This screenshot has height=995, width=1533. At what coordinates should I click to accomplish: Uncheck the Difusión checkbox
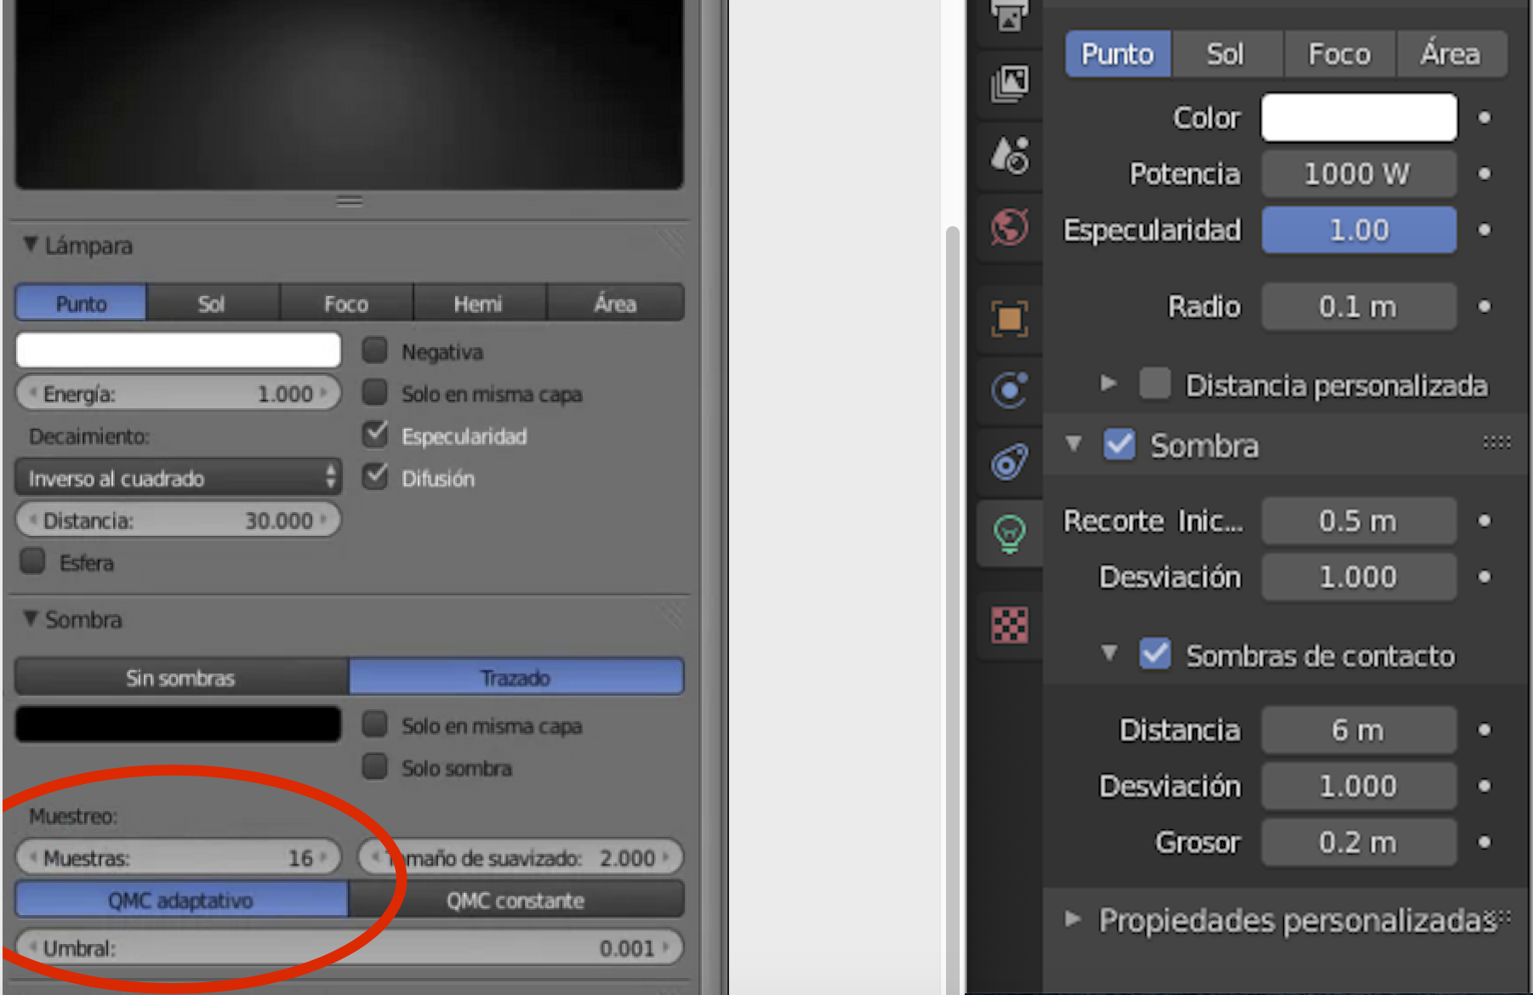pos(375,476)
